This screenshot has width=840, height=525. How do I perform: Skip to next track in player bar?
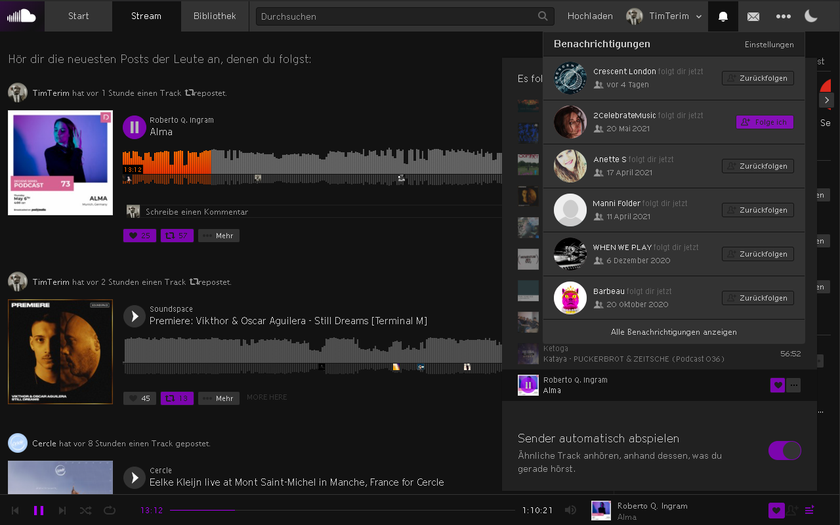[62, 510]
